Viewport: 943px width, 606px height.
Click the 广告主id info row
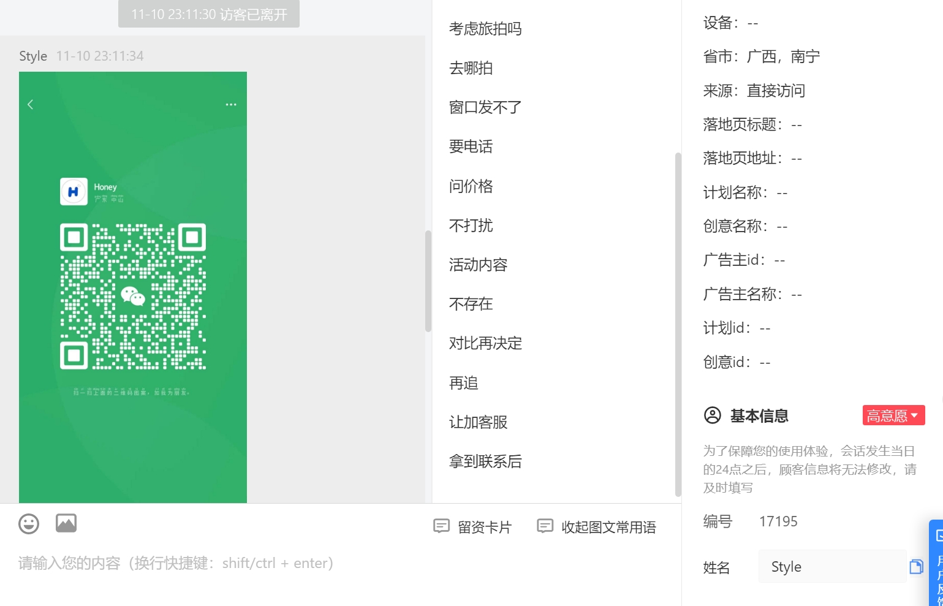pos(744,260)
